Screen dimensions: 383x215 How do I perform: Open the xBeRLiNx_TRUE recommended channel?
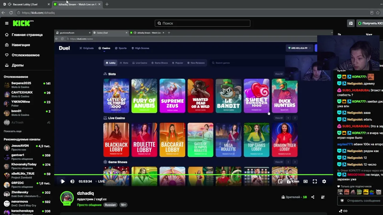pos(27,175)
